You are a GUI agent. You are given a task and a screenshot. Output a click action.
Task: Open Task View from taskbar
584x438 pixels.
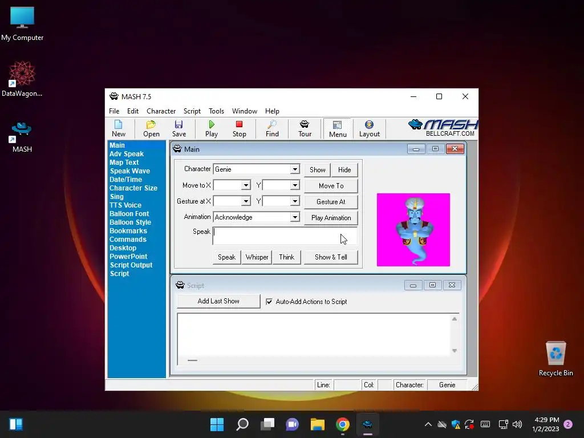[267, 424]
